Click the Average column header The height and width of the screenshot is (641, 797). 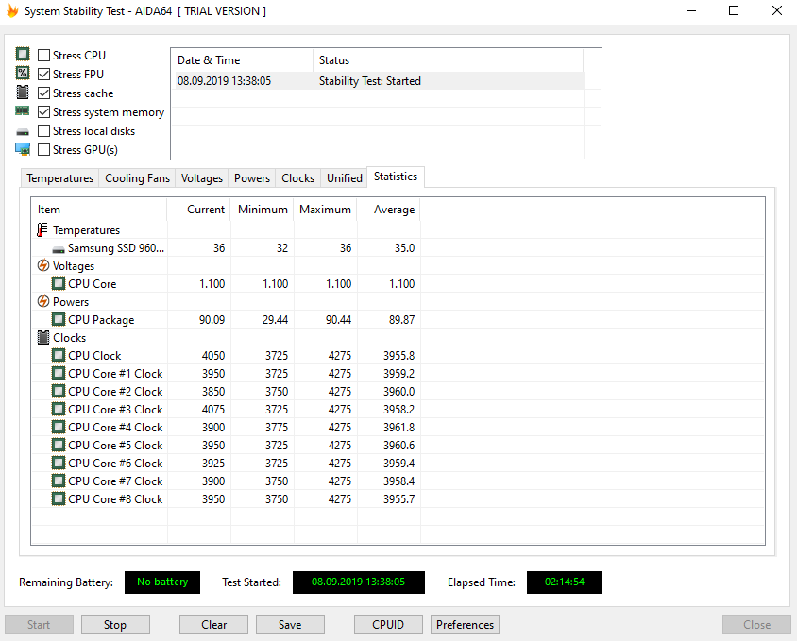point(389,210)
